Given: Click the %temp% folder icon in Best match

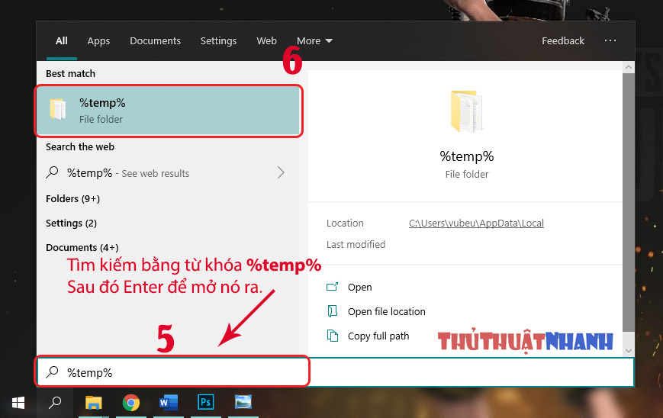Looking at the screenshot, I should point(58,109).
